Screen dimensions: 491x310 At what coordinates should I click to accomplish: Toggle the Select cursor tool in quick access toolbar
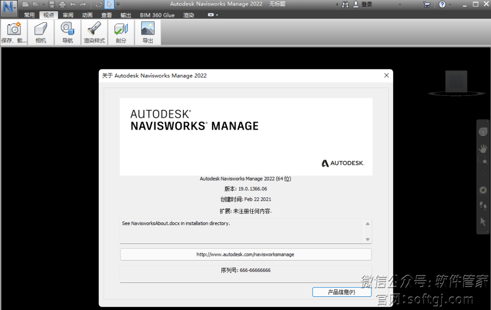pos(109,5)
